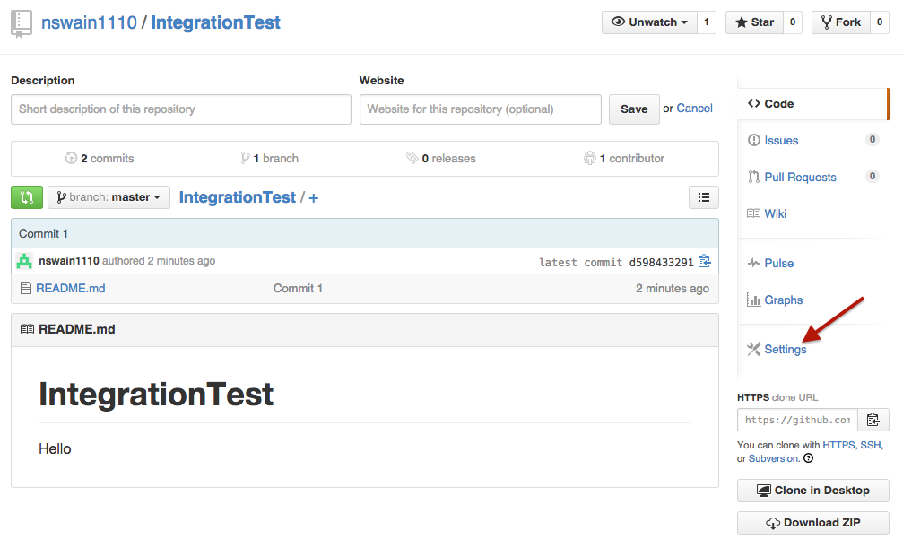Viewport: 903px width, 548px height.
Task: Click the README.md book icon in the header
Action: (x=27, y=329)
